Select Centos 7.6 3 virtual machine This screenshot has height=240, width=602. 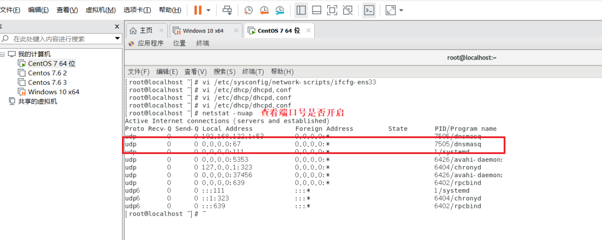[47, 82]
